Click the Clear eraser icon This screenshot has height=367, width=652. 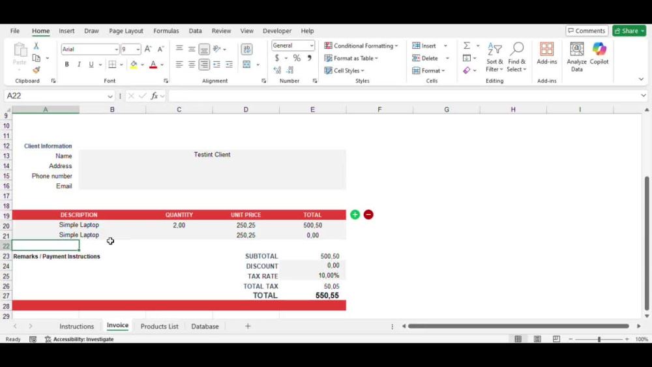(467, 70)
